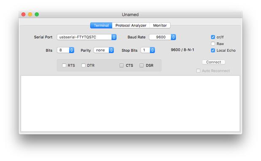Click the Baud Rate label

(x=137, y=37)
